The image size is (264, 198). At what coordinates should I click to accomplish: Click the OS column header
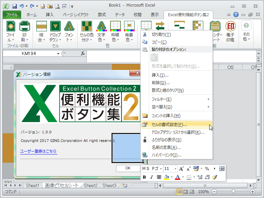coord(230,67)
